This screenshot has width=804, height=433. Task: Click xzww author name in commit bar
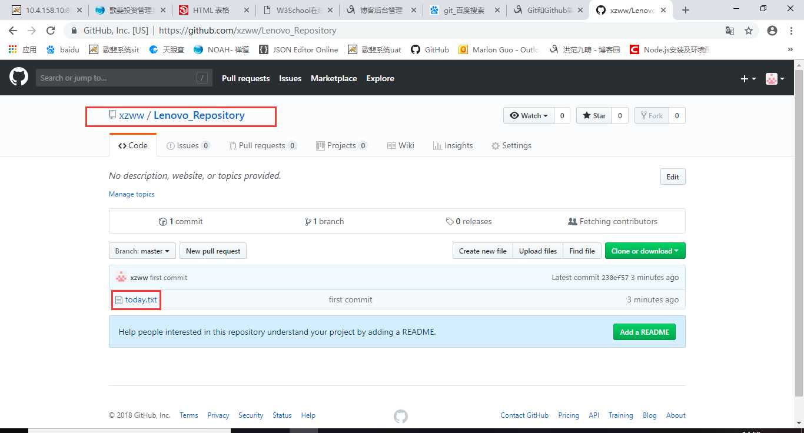pyautogui.click(x=139, y=278)
